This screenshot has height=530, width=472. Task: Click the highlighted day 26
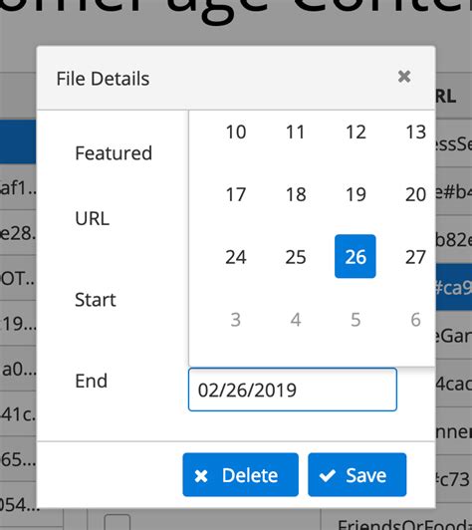(x=355, y=257)
